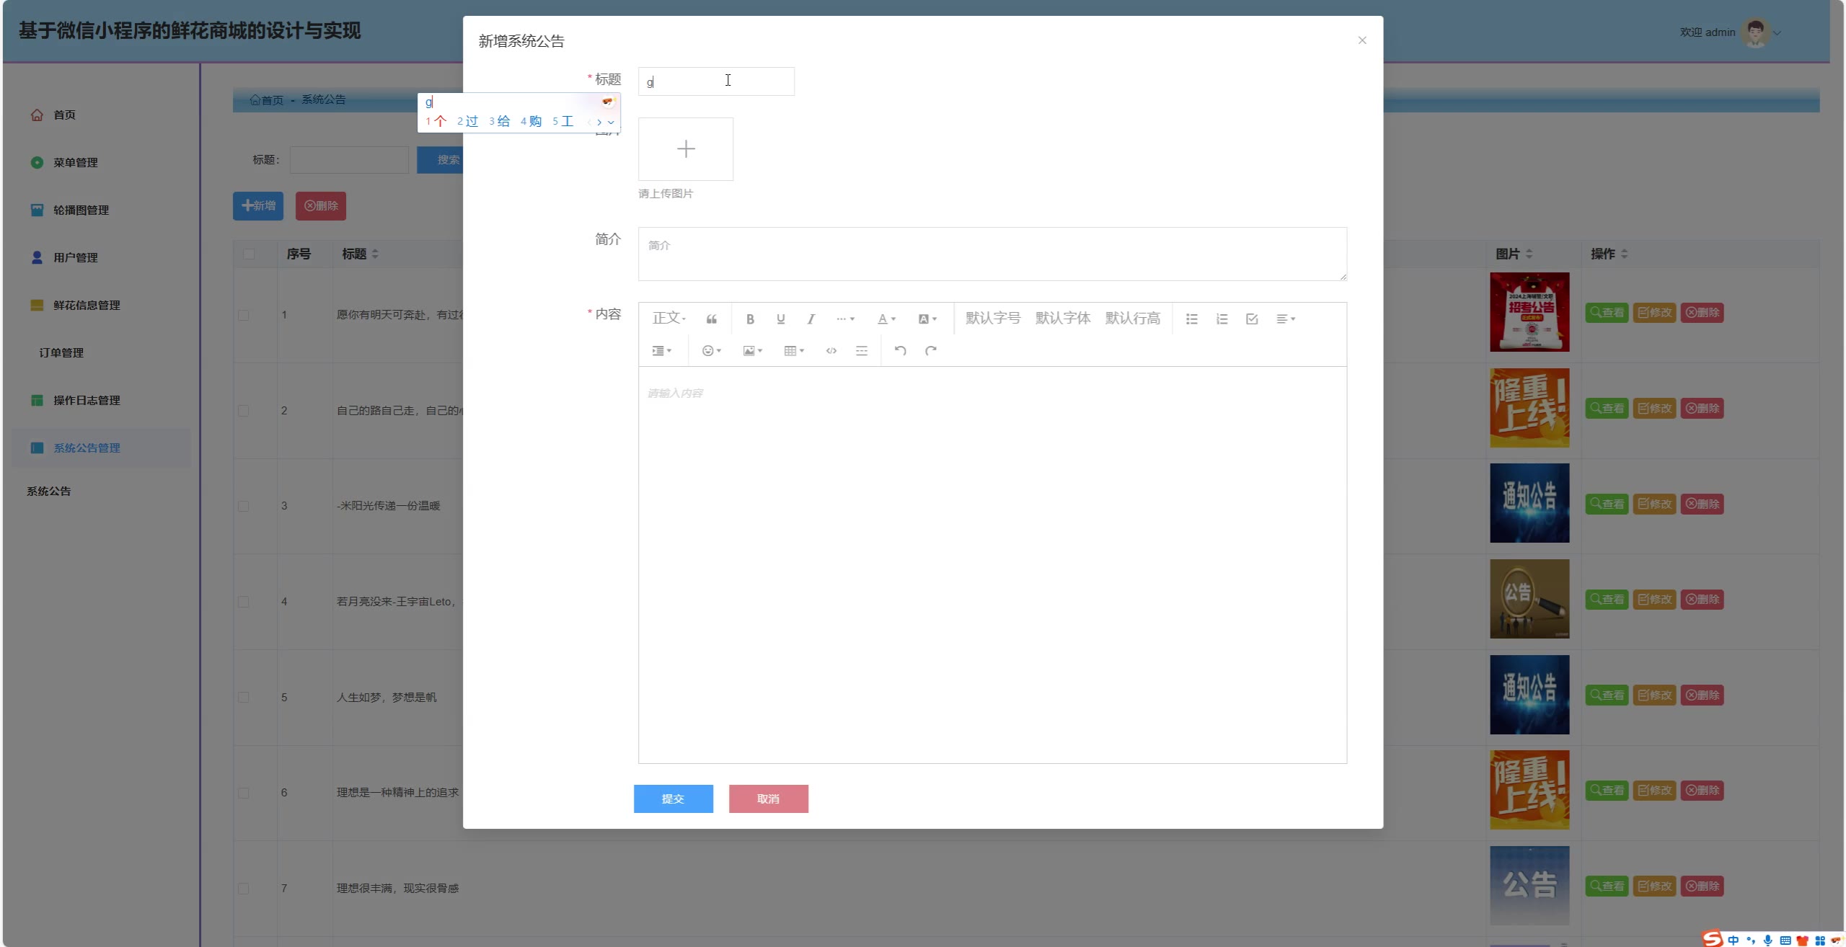Tick the checkbox for row 3
The width and height of the screenshot is (1846, 947).
point(244,506)
